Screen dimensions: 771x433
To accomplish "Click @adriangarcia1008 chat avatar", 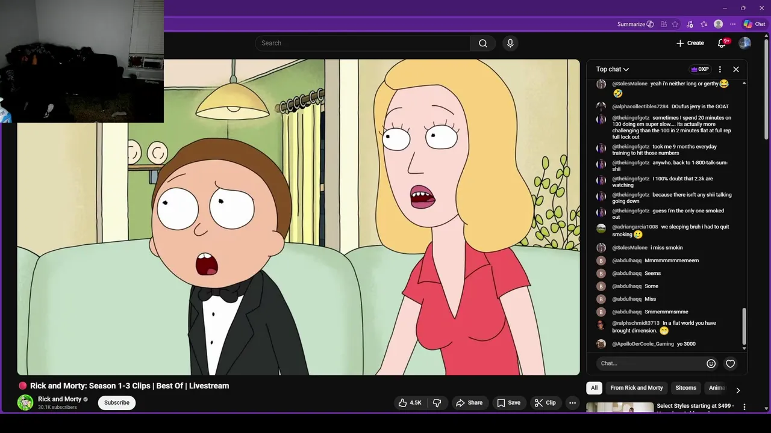I will click(601, 229).
